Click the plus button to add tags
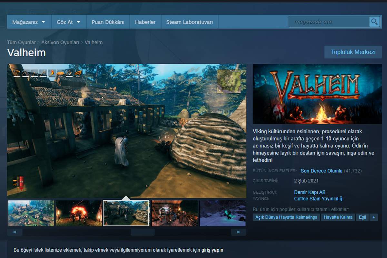 pyautogui.click(x=374, y=217)
